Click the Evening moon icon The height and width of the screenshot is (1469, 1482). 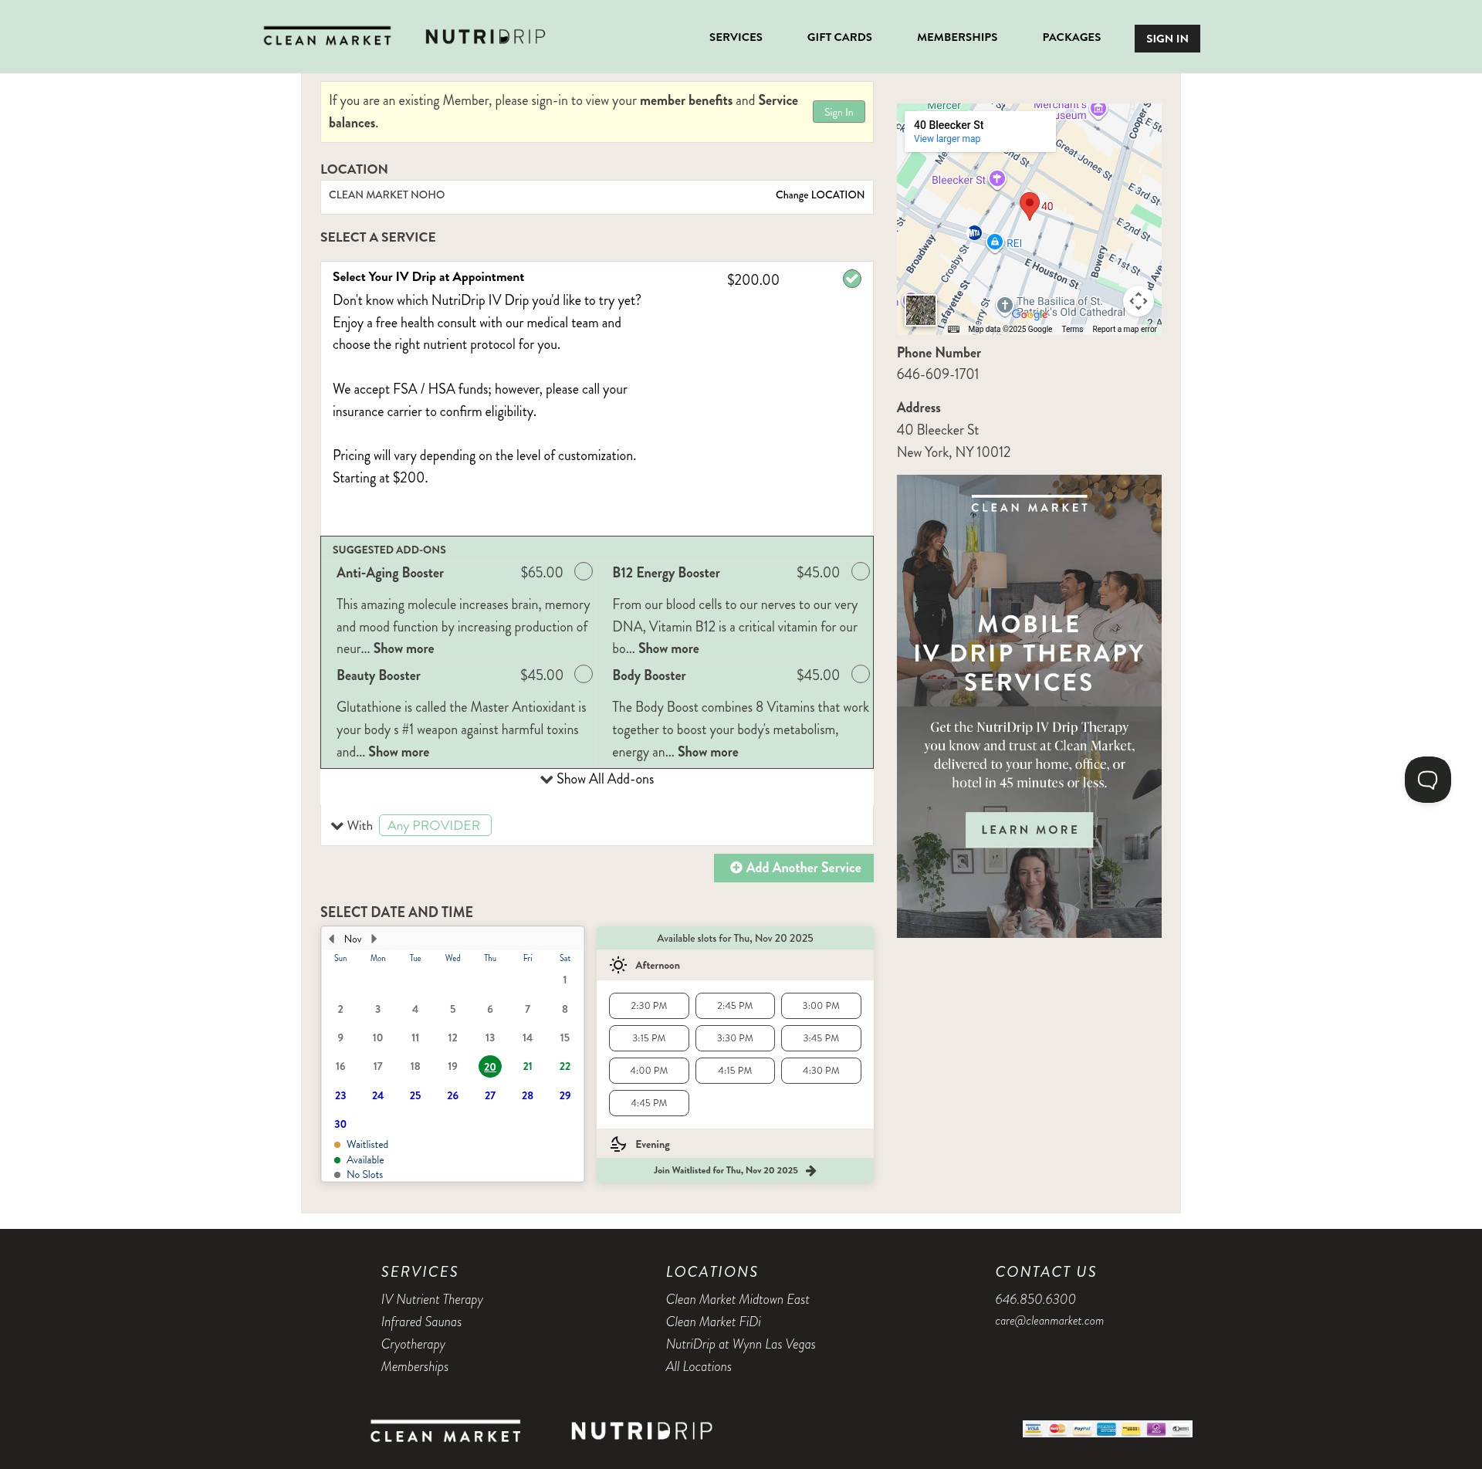coord(618,1145)
